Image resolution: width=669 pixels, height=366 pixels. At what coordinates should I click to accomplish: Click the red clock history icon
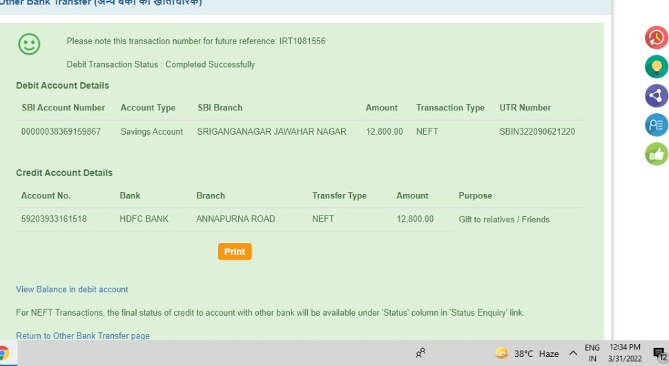click(x=656, y=37)
